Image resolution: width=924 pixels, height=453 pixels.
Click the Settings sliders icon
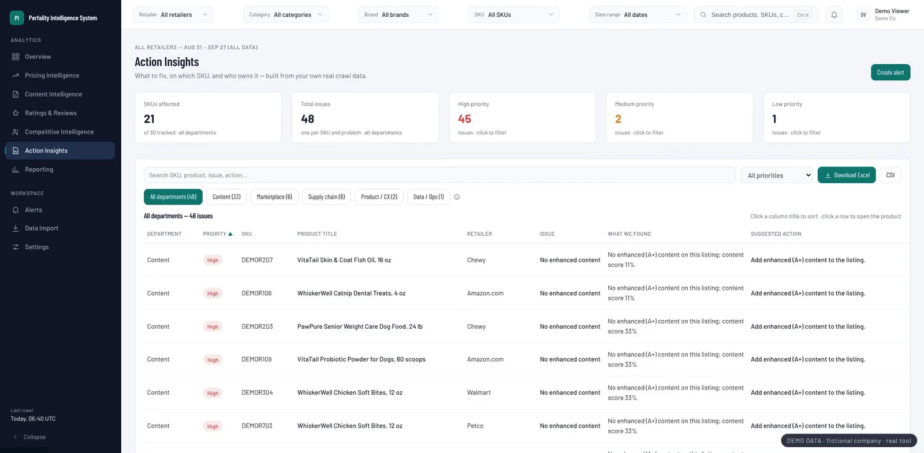coord(16,247)
